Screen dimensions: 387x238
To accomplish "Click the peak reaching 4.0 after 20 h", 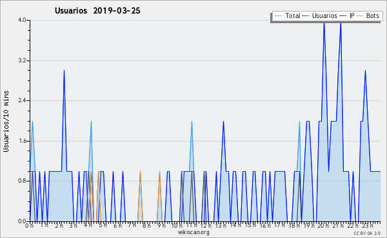I will [324, 22].
